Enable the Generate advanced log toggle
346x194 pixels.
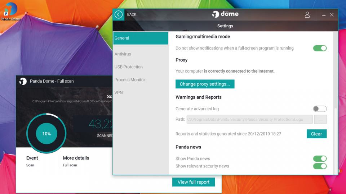pos(320,108)
